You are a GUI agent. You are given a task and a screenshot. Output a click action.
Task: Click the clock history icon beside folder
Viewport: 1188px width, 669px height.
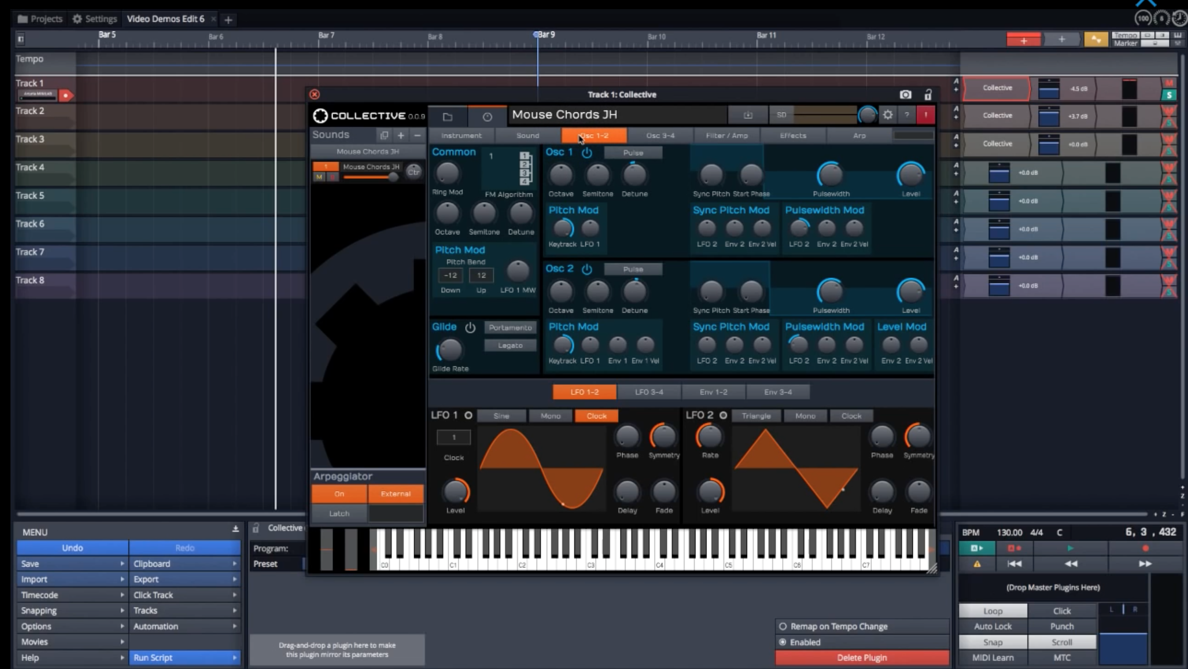487,117
